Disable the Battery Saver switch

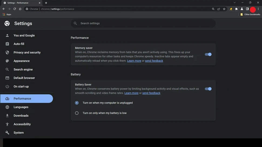[x=208, y=89]
